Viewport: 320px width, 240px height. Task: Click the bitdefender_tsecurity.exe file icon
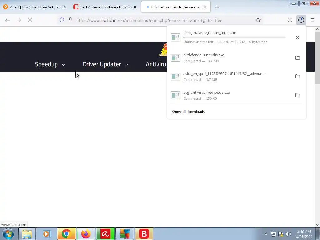175,58
